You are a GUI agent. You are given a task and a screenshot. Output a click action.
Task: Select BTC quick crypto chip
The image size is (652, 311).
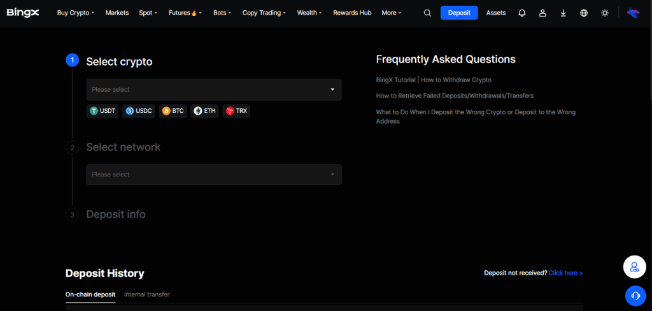(x=173, y=111)
